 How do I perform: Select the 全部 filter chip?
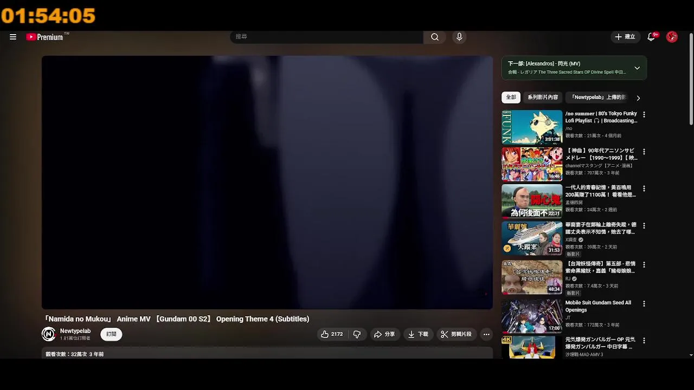[x=511, y=97]
